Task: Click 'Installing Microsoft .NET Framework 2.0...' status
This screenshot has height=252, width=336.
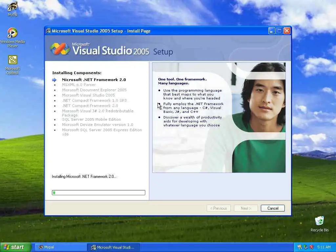Action: click(84, 177)
